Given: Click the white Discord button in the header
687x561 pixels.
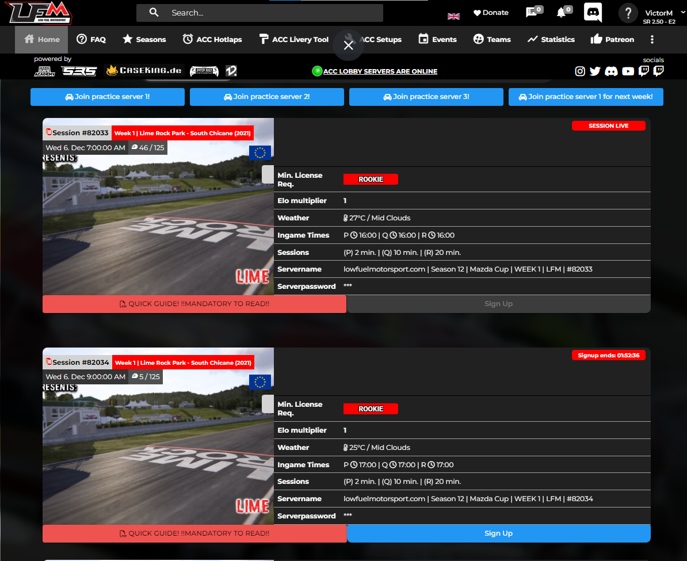Looking at the screenshot, I should (x=593, y=12).
